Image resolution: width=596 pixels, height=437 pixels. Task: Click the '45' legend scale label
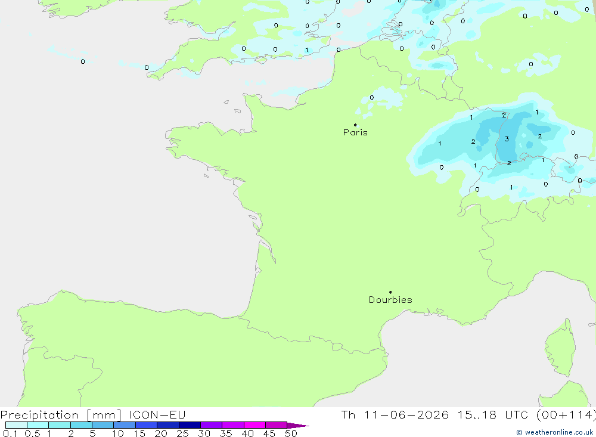(269, 433)
